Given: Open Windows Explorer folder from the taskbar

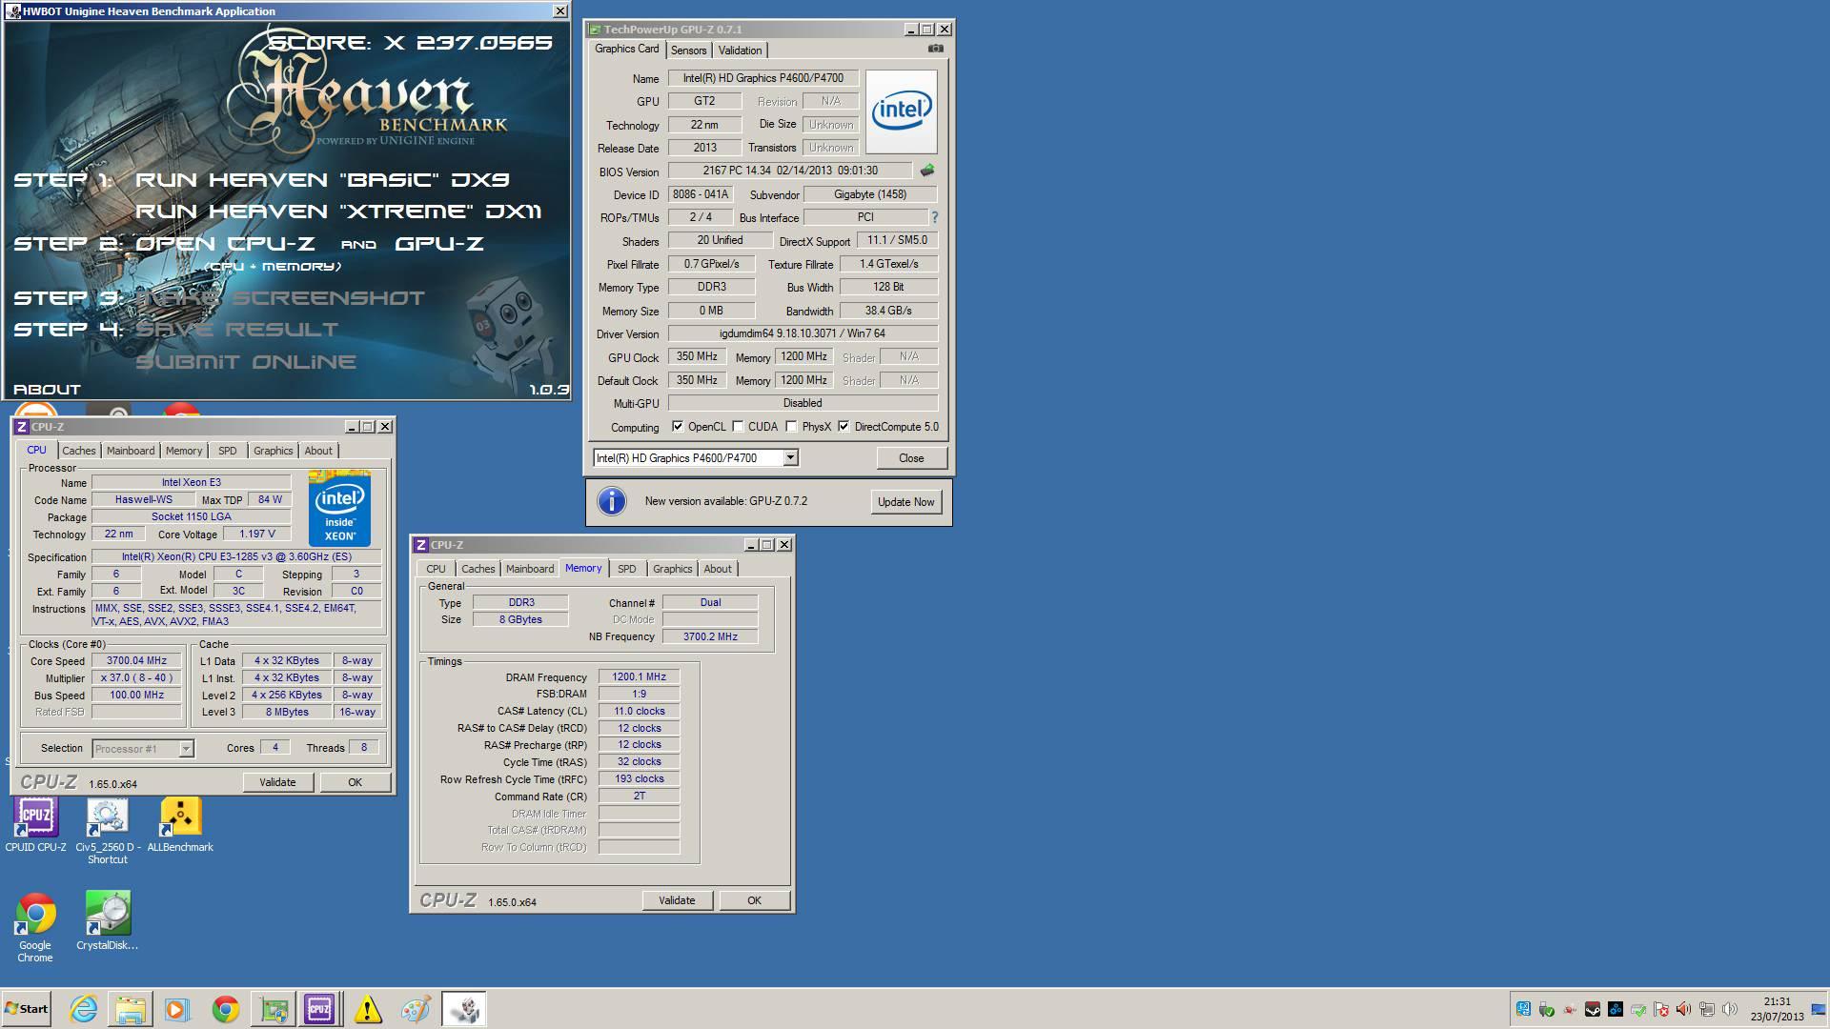Looking at the screenshot, I should 131,1009.
